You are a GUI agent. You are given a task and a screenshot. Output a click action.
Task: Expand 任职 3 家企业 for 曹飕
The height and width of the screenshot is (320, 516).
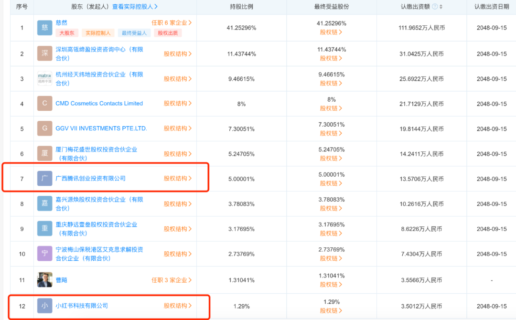pos(172,280)
